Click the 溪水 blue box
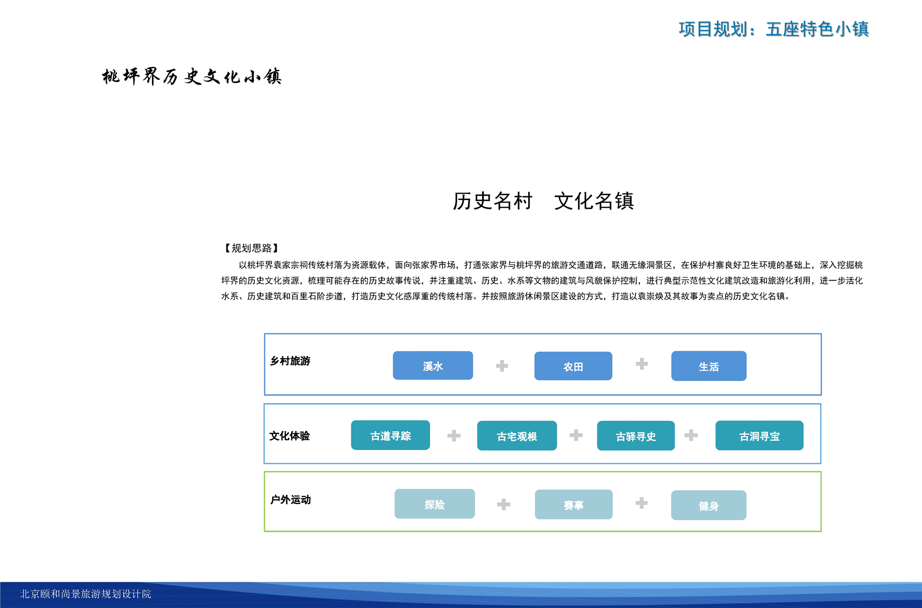The height and width of the screenshot is (608, 922). pyautogui.click(x=433, y=366)
